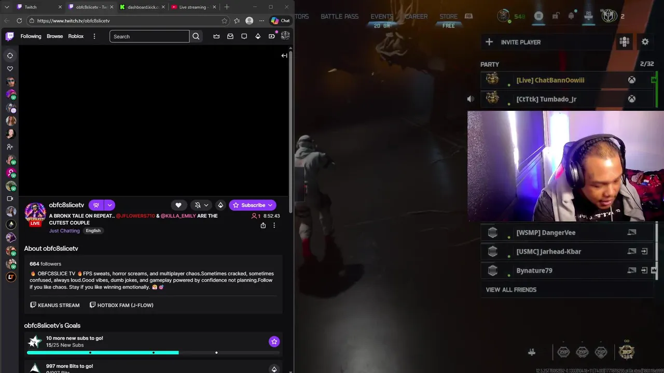Viewport: 664px width, 373px height.
Task: Favorite this page with the star icon
Action: 224,21
